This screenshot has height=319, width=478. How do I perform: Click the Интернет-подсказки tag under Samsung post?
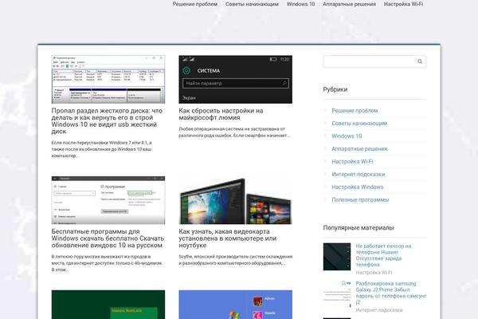(x=379, y=310)
